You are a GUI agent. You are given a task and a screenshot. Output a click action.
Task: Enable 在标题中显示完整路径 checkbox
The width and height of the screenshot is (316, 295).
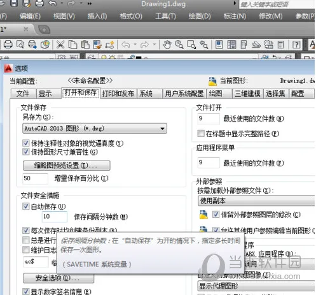pyautogui.click(x=201, y=134)
